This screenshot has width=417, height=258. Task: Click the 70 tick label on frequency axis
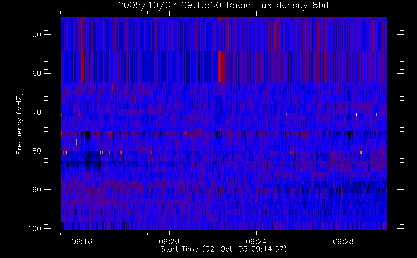tap(37, 112)
